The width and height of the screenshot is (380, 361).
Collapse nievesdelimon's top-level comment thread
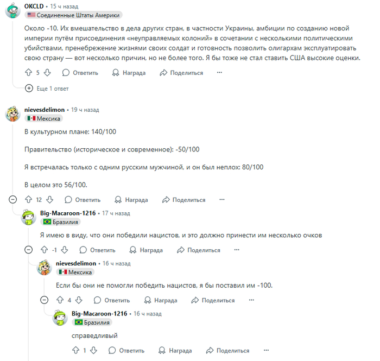(x=12, y=199)
